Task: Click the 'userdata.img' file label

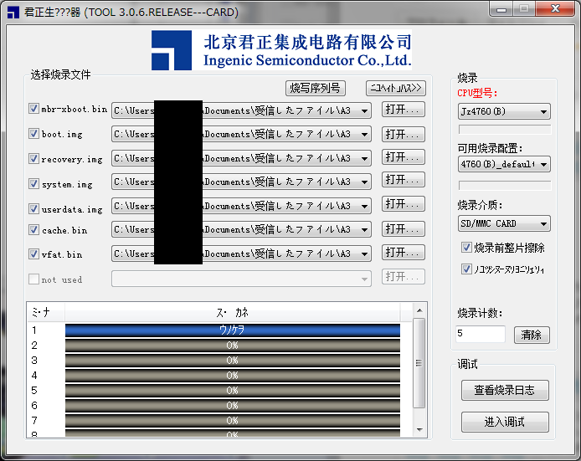Action: (72, 209)
